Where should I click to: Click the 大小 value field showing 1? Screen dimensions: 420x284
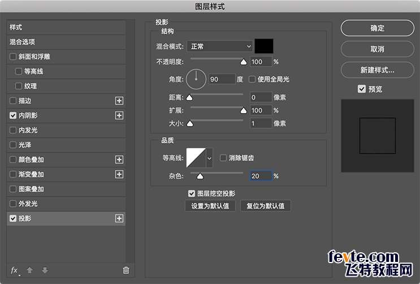coord(261,123)
